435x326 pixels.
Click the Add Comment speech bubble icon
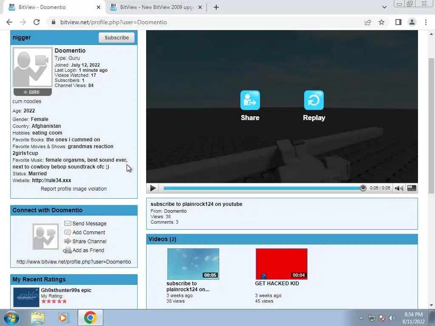tap(68, 232)
